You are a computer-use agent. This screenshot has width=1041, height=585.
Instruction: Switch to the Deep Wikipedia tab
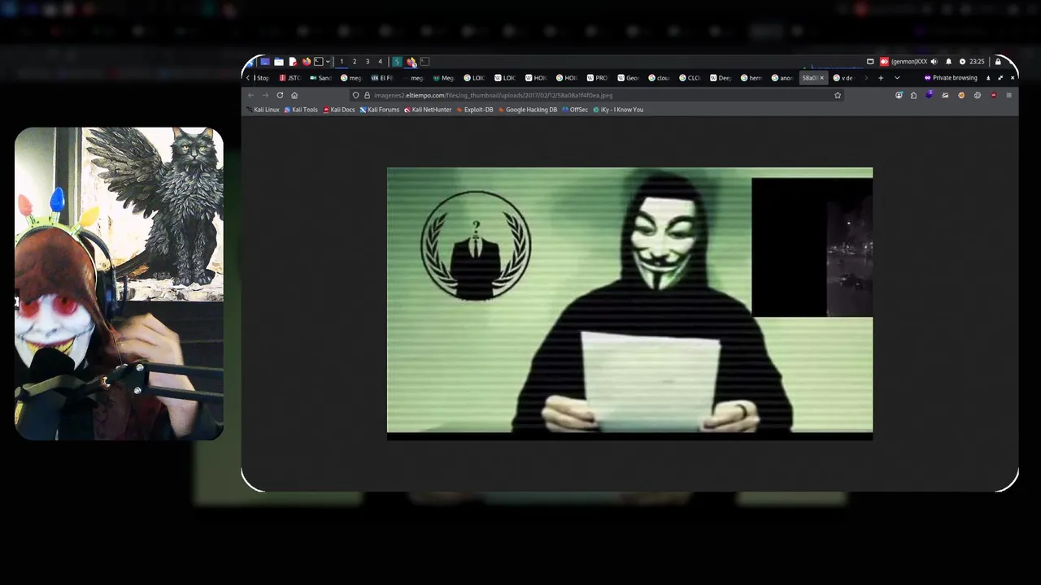(721, 78)
